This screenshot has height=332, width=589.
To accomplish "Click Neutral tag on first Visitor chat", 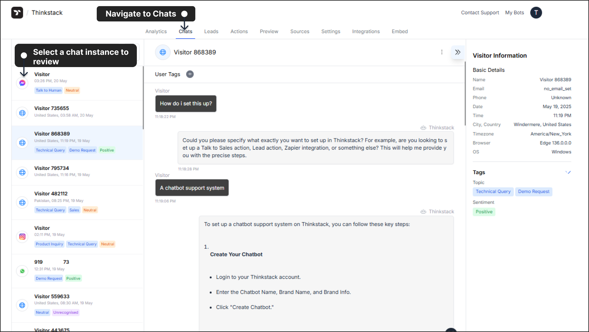I will tap(72, 90).
